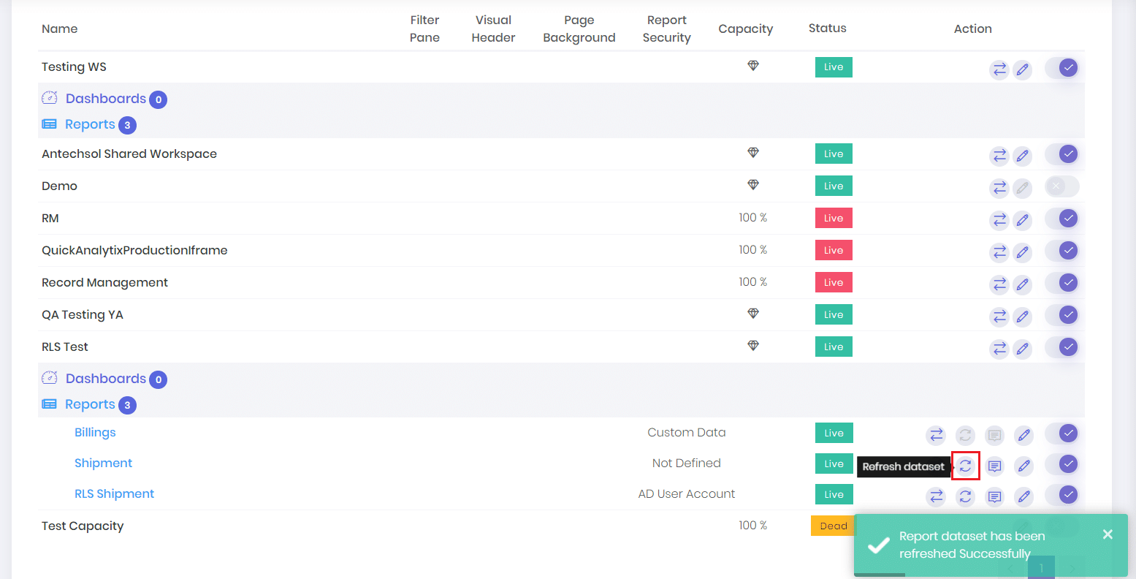The image size is (1136, 579).
Task: Click the refresh dataset icon for RLS Shipment
Action: 965,496
